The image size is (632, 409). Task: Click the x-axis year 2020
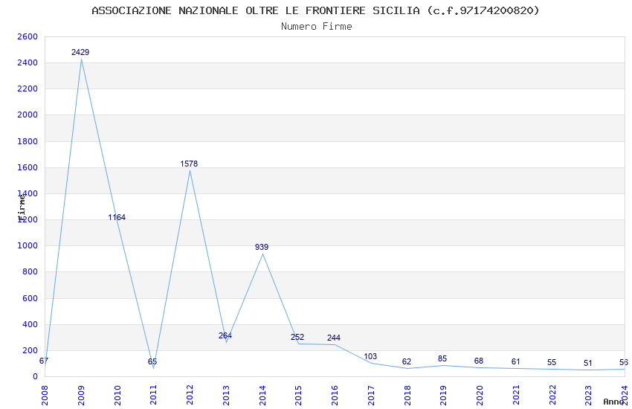(480, 395)
